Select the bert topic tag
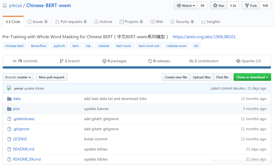Screen dimensions: 275x166 pyautogui.click(x=75, y=46)
